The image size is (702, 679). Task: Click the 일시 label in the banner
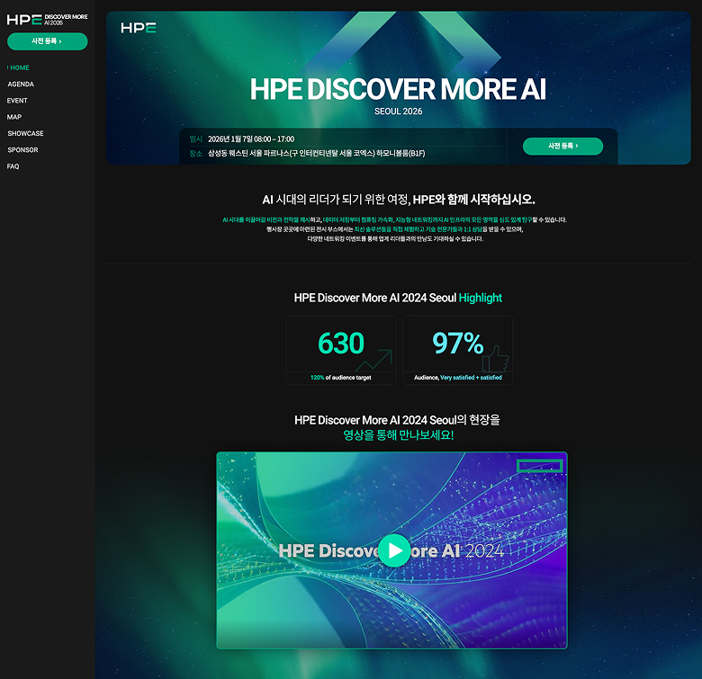coord(195,139)
